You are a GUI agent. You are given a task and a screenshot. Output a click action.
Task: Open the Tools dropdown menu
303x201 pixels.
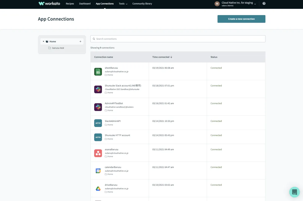123,4
